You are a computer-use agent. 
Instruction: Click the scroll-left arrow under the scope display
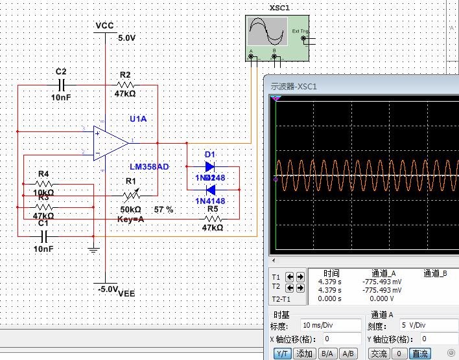click(x=274, y=260)
